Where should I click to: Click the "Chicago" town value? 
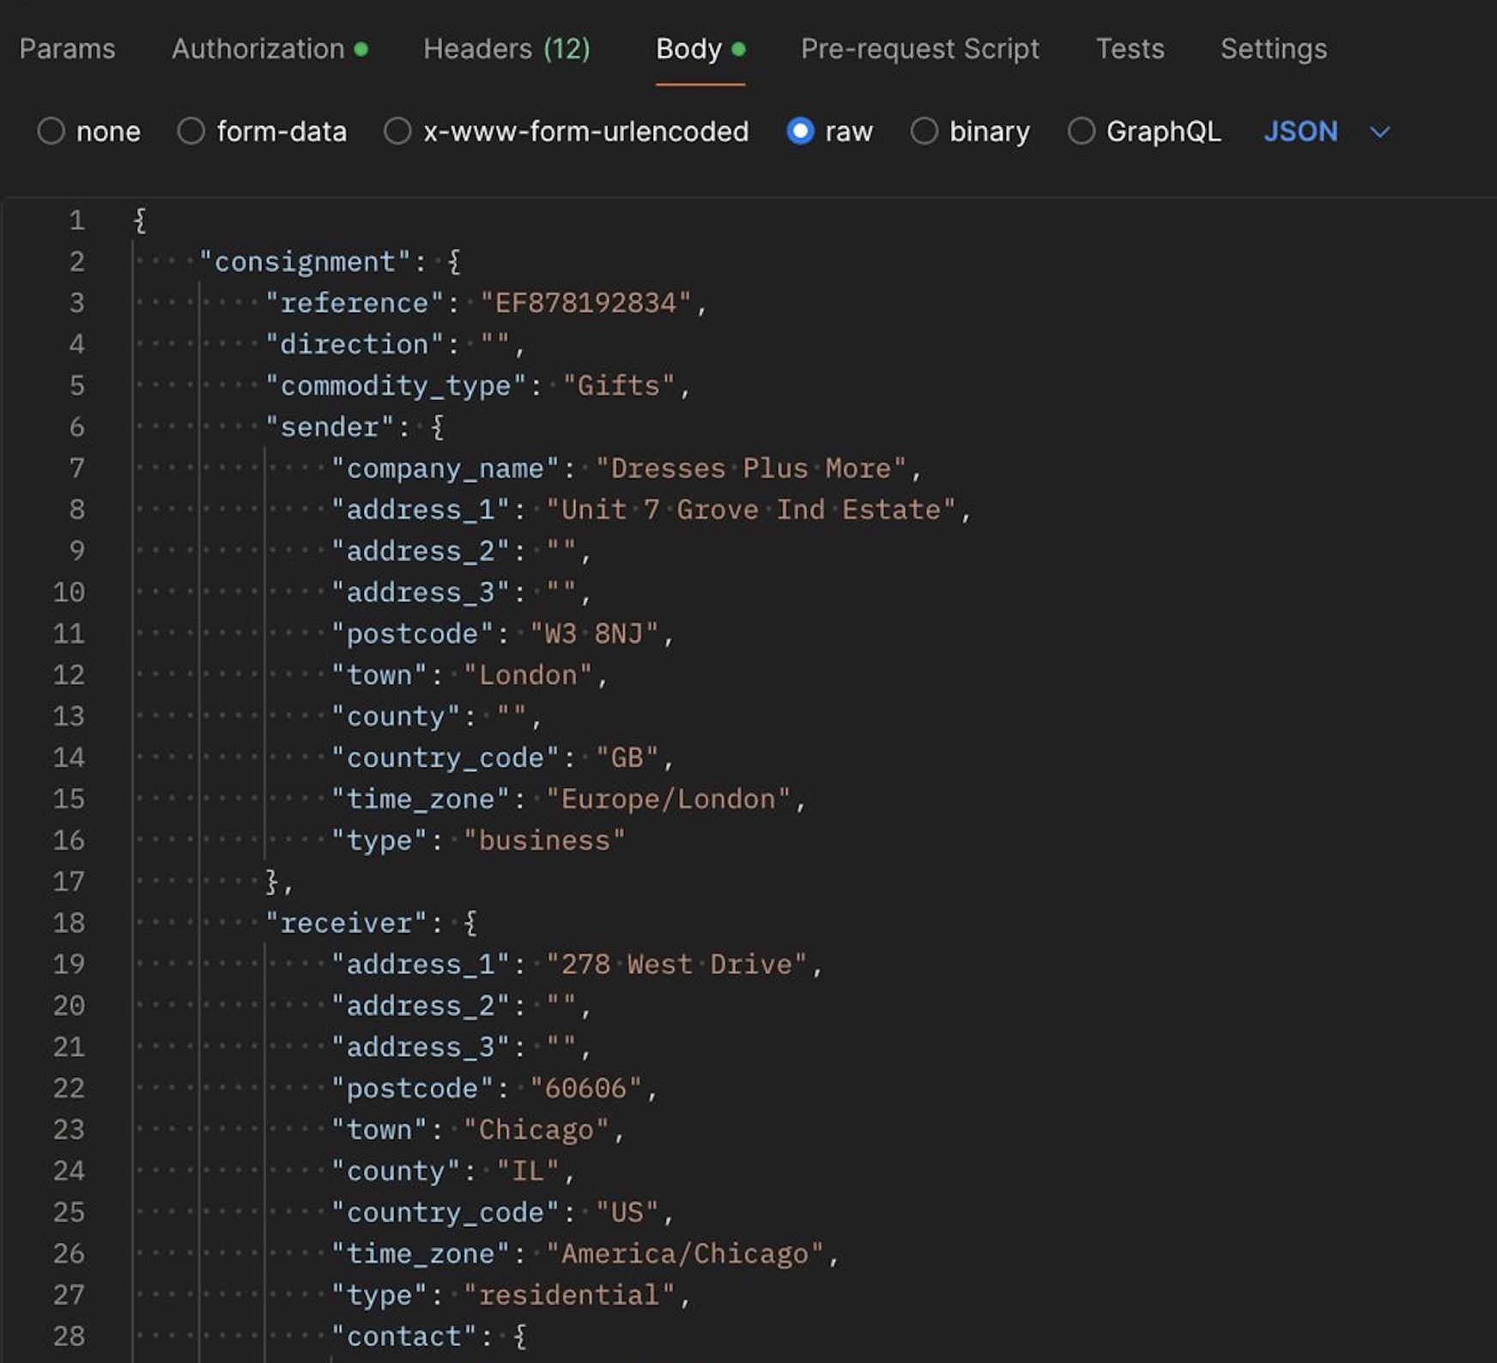point(536,1130)
